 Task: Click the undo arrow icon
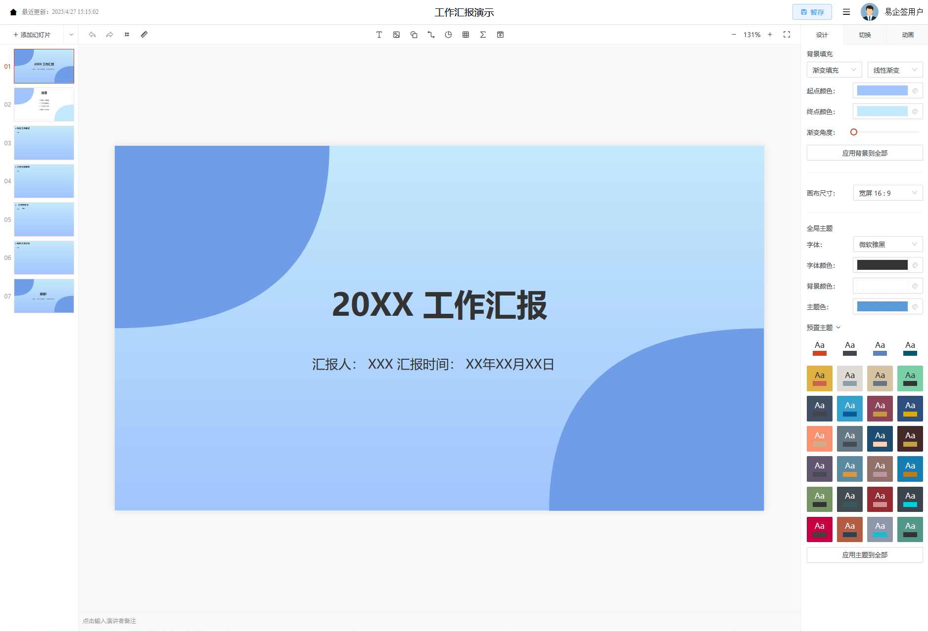pos(92,35)
